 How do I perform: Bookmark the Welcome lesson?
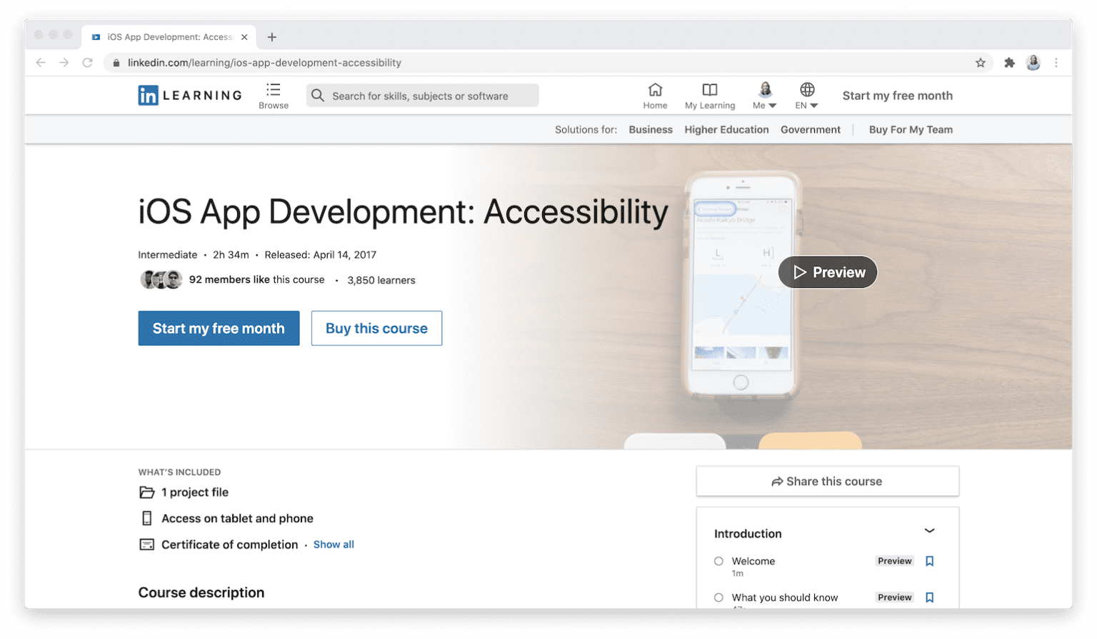(x=929, y=561)
